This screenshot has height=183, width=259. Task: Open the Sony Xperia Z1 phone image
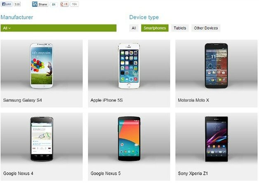pyautogui.click(x=217, y=139)
